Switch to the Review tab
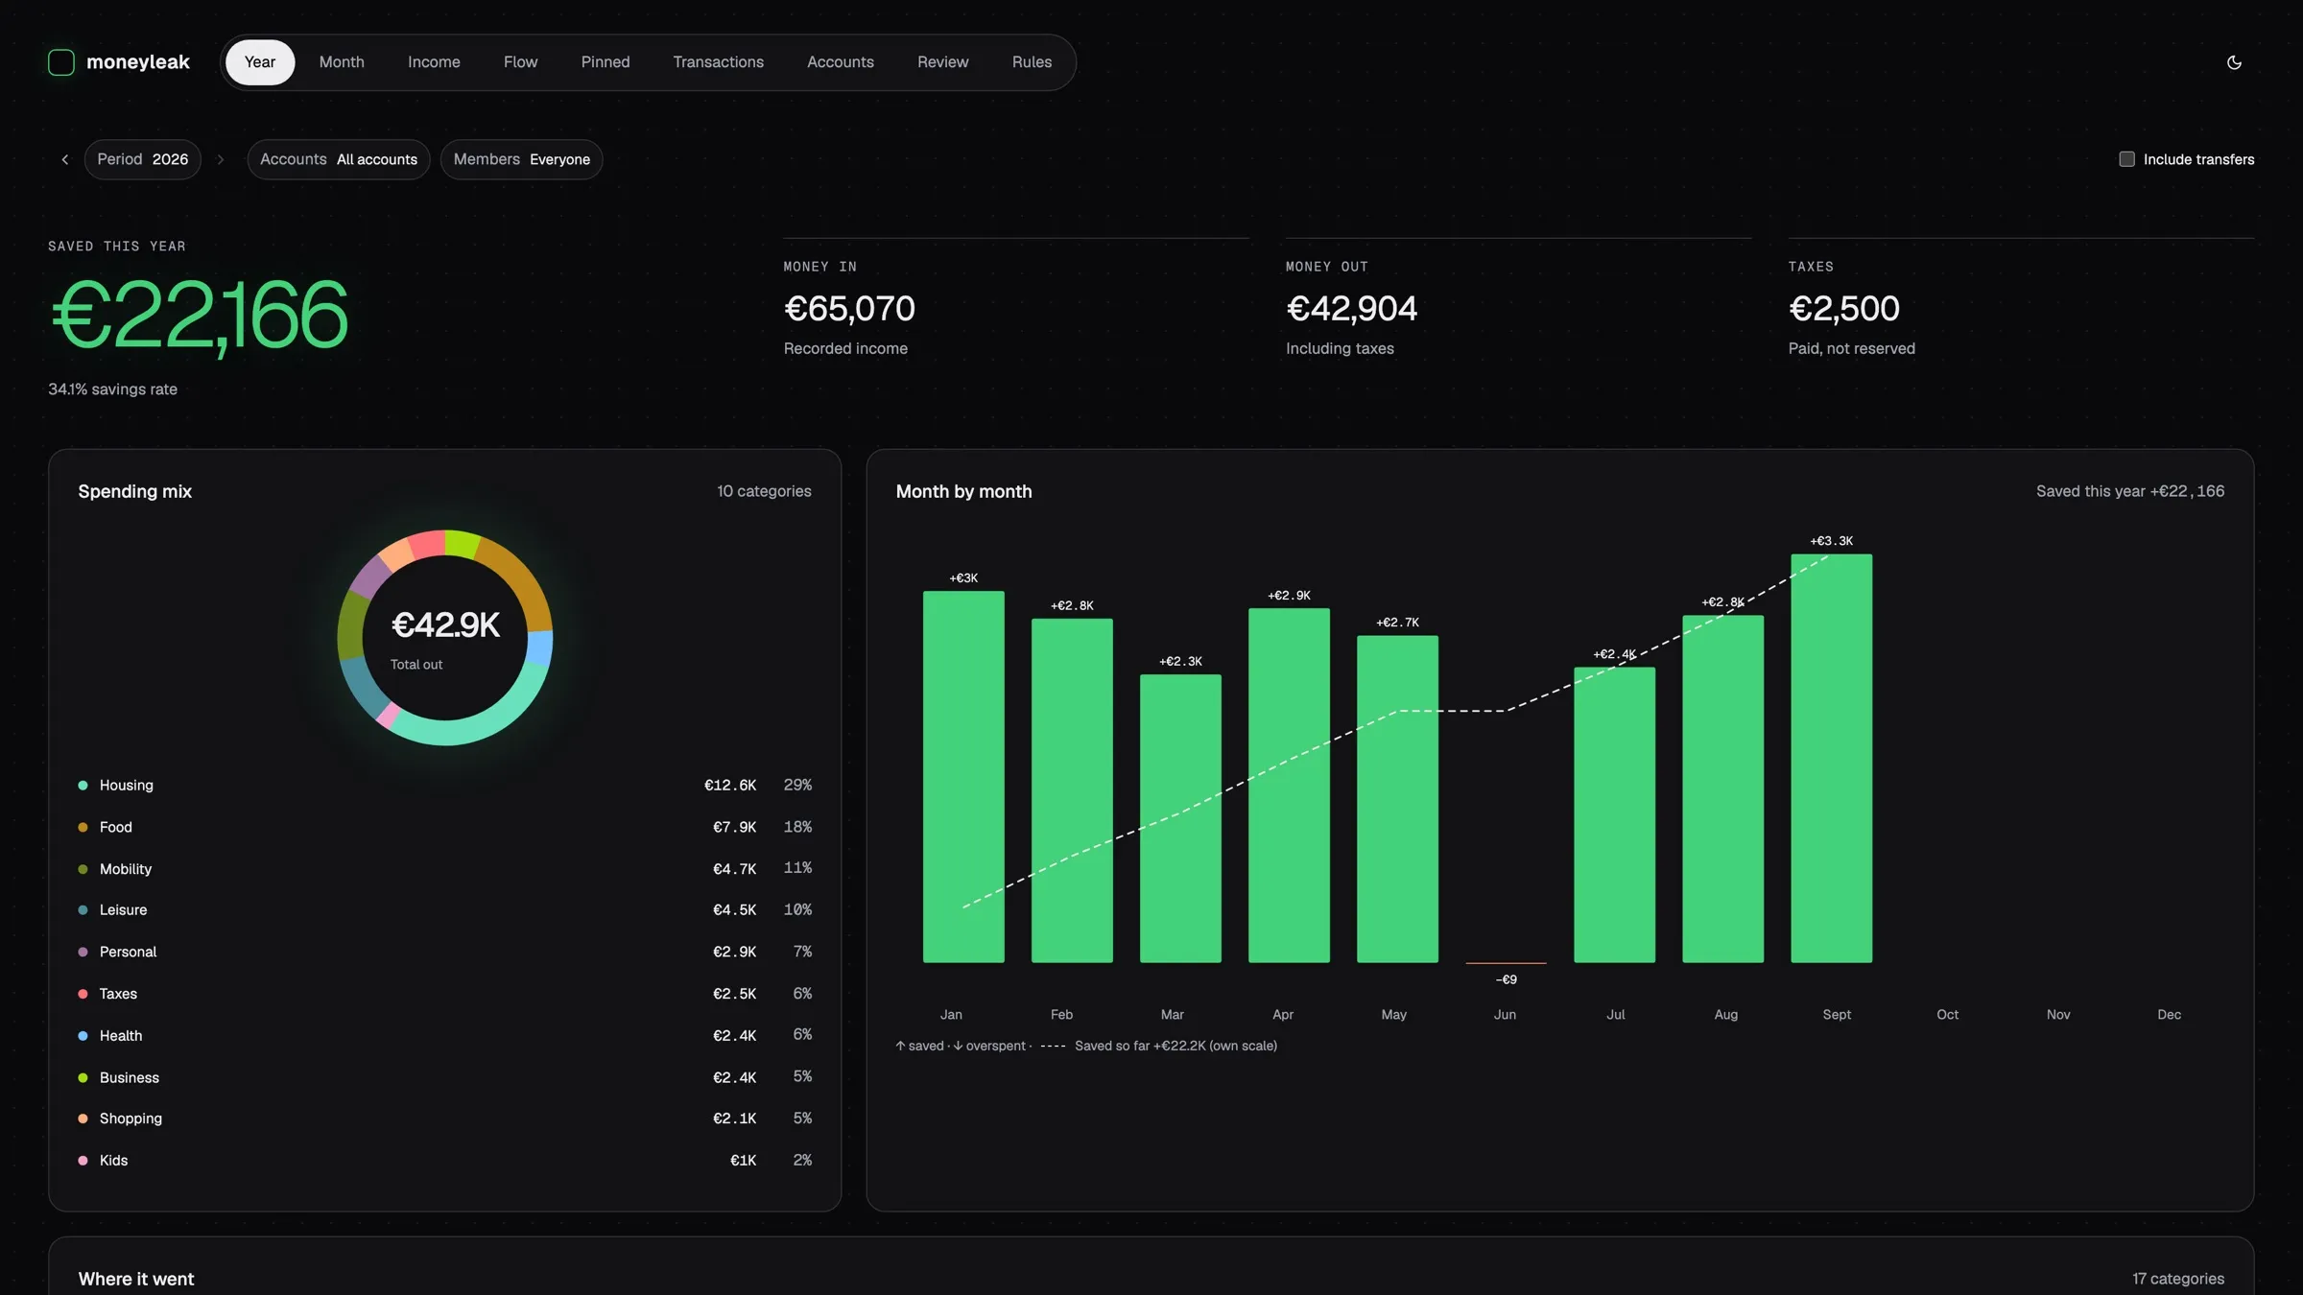This screenshot has height=1295, width=2303. click(943, 62)
